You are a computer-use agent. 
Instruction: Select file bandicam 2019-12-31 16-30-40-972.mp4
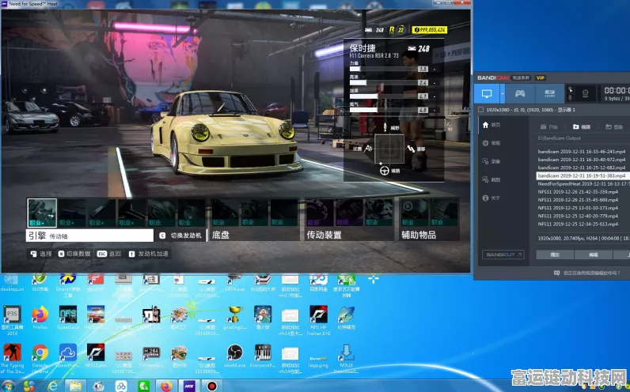click(x=582, y=160)
